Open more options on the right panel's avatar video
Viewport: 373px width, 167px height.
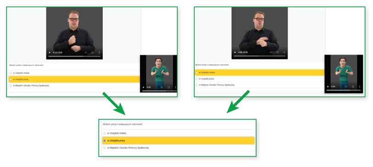tap(359, 87)
